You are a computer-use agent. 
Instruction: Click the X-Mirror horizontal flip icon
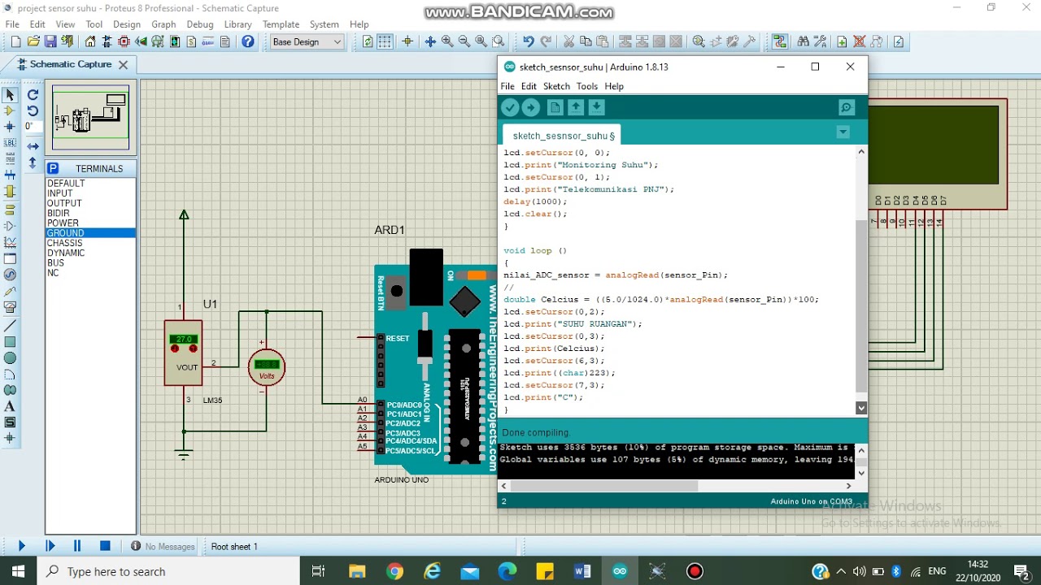pos(33,146)
